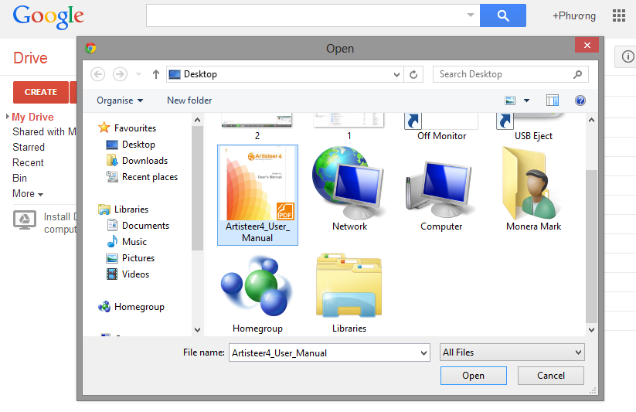This screenshot has width=636, height=412.
Task: Click the Google logo
Action: 48,17
